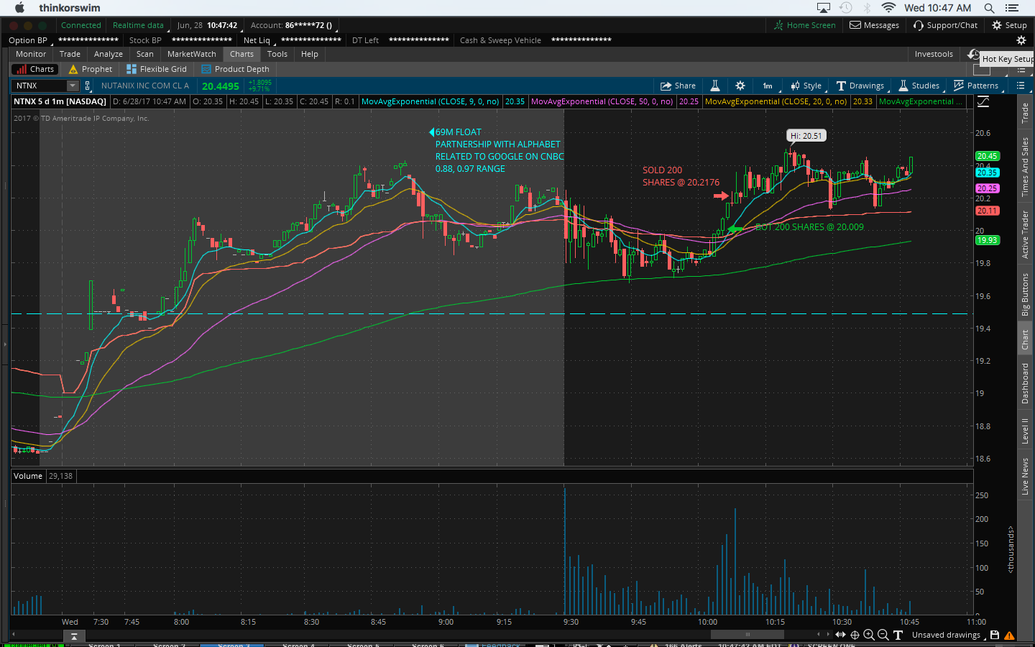This screenshot has height=647, width=1035.
Task: Switch to the Monitor tab
Action: 31,54
